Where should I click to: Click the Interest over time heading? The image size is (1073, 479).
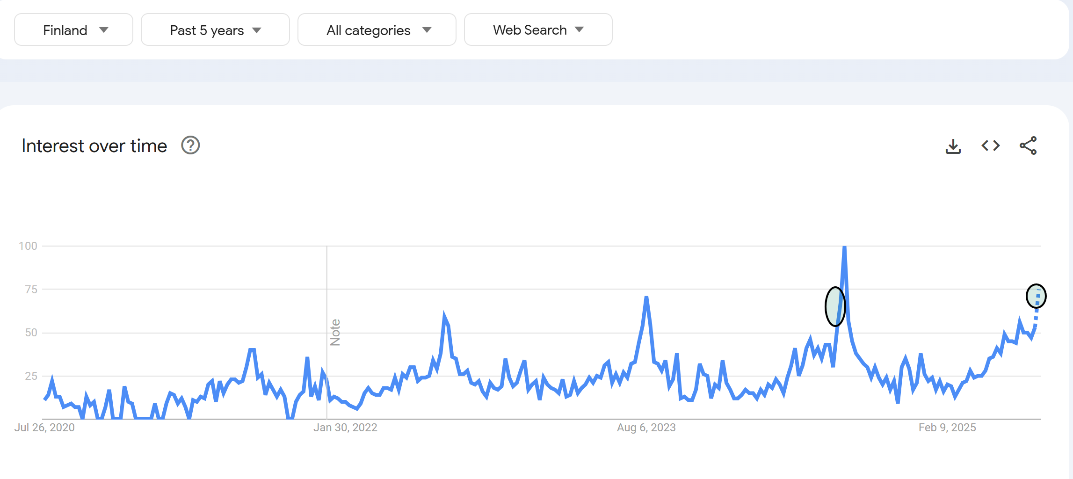[x=94, y=146]
